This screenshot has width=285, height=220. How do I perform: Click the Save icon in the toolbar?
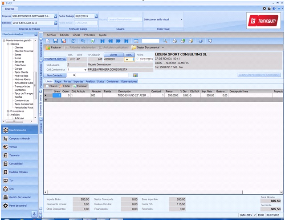point(57,40)
